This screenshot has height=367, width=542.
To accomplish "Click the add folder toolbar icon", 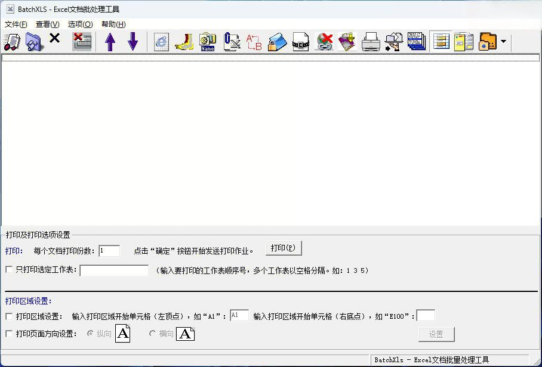I will point(34,42).
